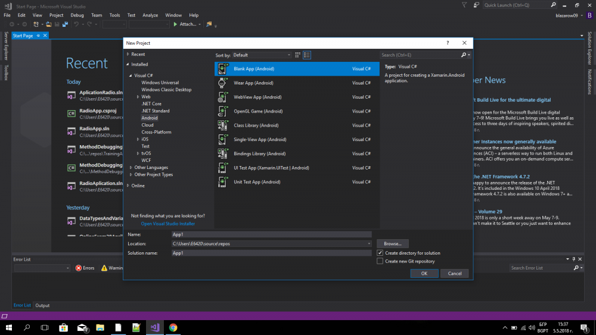Open Visual Studio Installer link
This screenshot has height=335, width=596.
tap(168, 224)
